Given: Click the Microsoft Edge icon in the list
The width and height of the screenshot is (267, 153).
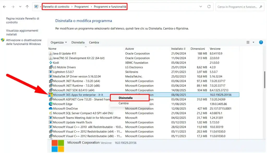Looking at the screenshot, I should [51, 104].
